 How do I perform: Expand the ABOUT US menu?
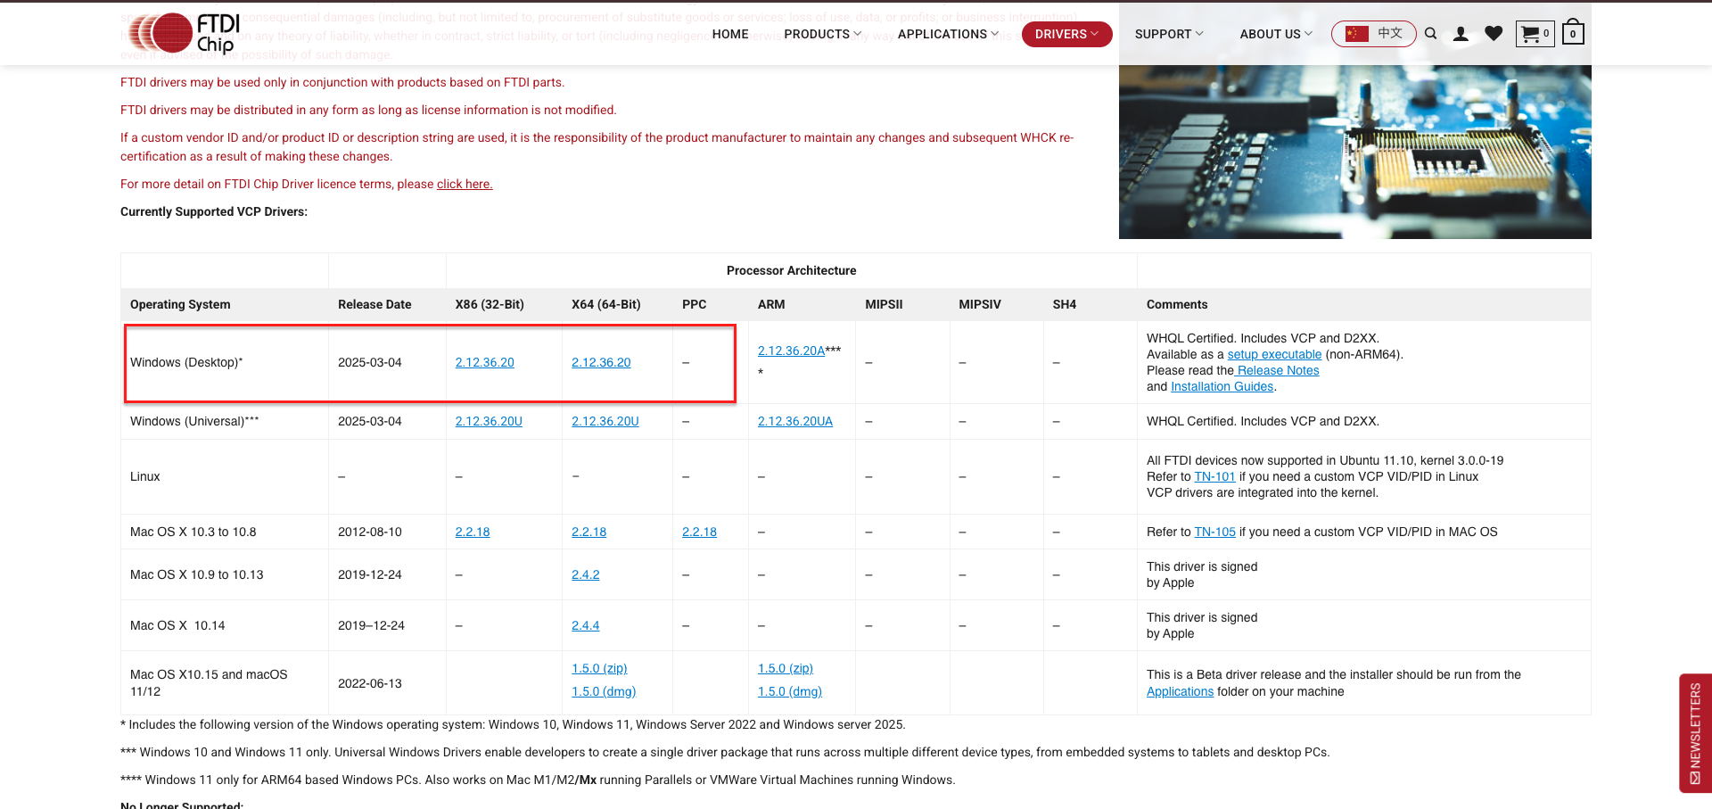1276,34
